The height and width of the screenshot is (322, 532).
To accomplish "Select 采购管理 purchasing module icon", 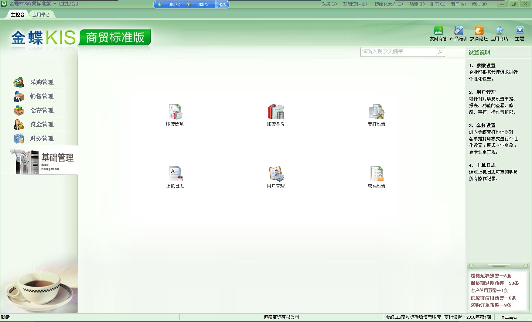I will pyautogui.click(x=19, y=82).
